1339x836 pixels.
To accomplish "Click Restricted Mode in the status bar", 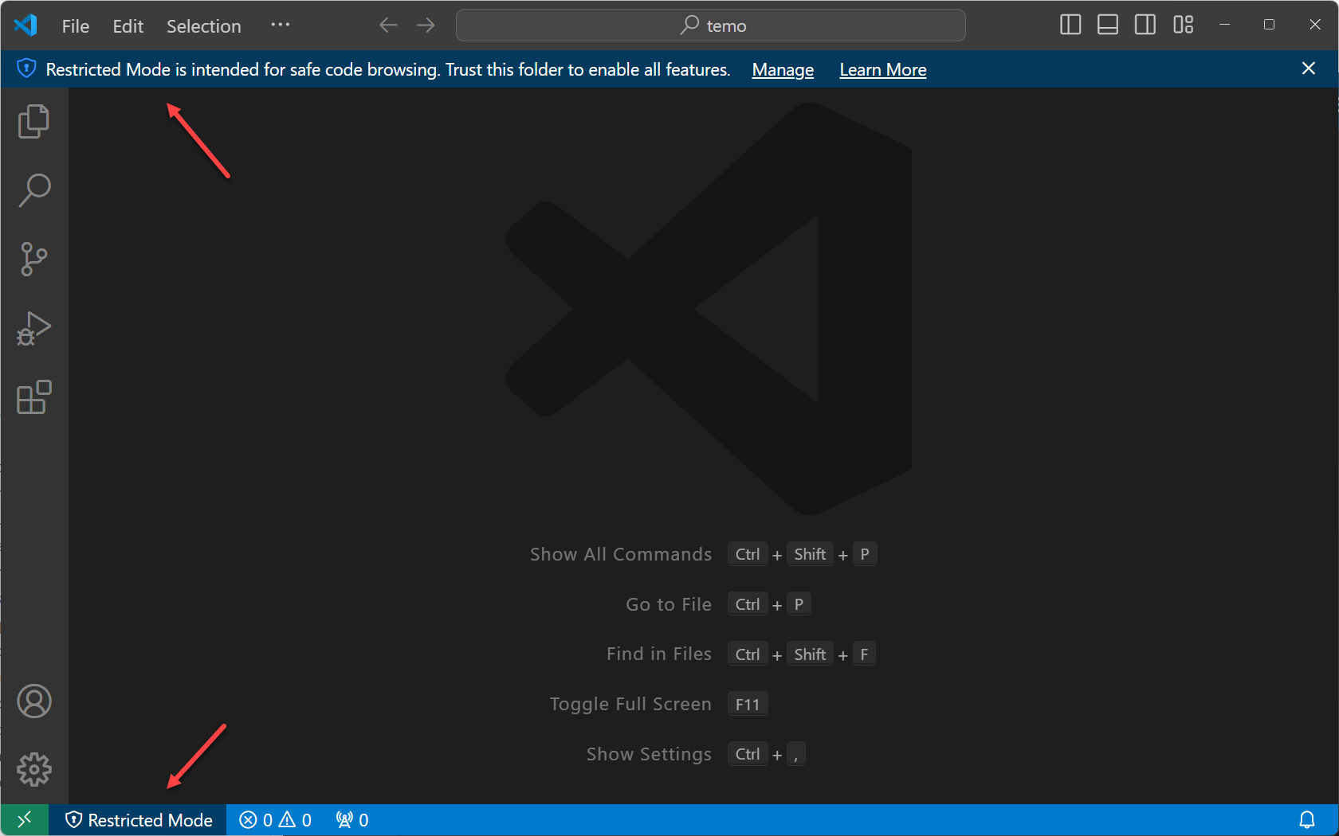I will point(138,819).
